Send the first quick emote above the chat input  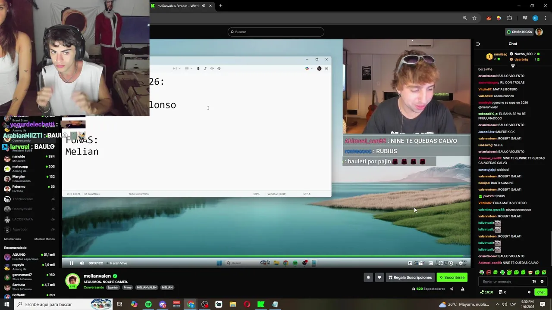[x=482, y=272]
